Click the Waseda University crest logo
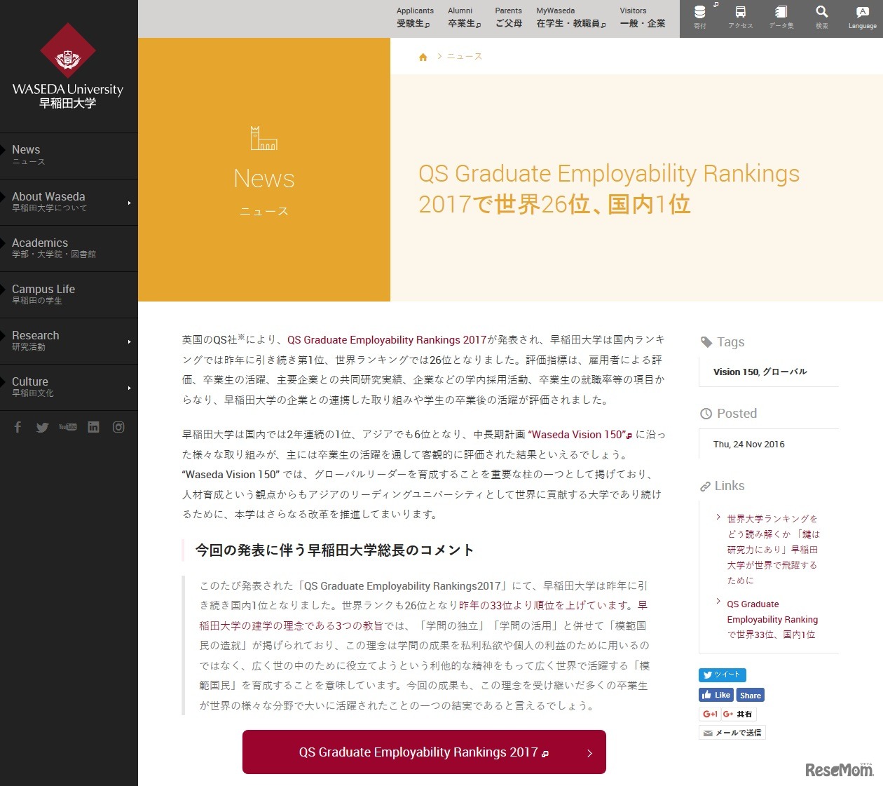Image resolution: width=883 pixels, height=786 pixels. (68, 51)
